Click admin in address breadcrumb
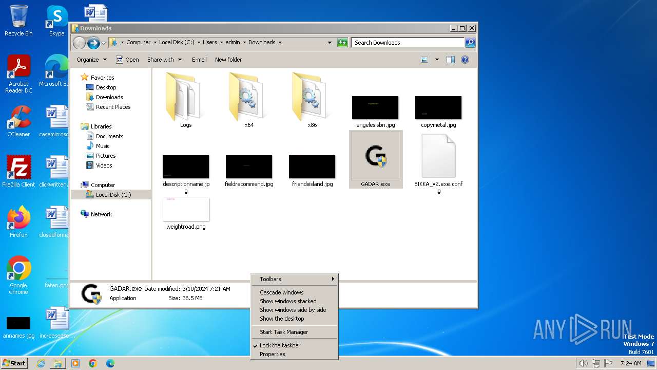The height and width of the screenshot is (370, 657). 233,43
